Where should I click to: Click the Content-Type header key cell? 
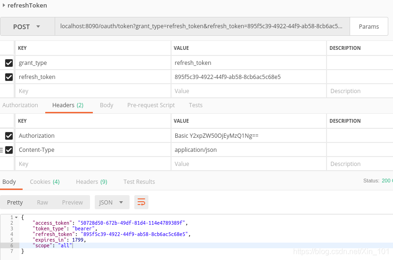pos(93,150)
